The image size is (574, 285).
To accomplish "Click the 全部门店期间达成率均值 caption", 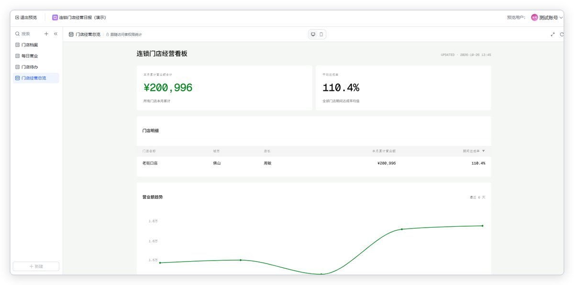I will pyautogui.click(x=341, y=101).
